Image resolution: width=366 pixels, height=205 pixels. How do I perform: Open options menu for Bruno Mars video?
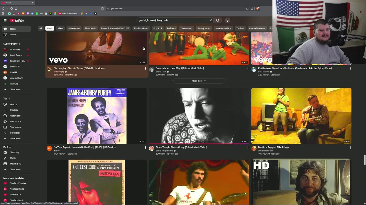(248, 68)
